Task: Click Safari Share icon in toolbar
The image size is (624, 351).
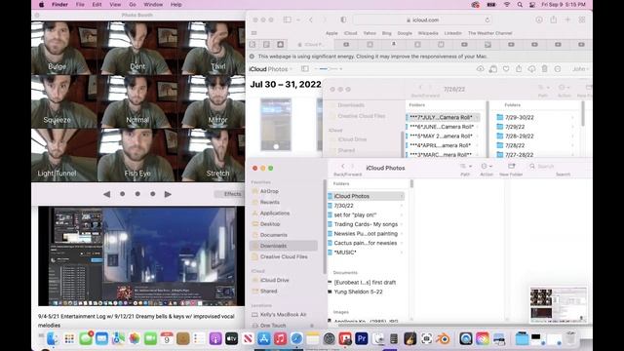Action: pyautogui.click(x=554, y=19)
